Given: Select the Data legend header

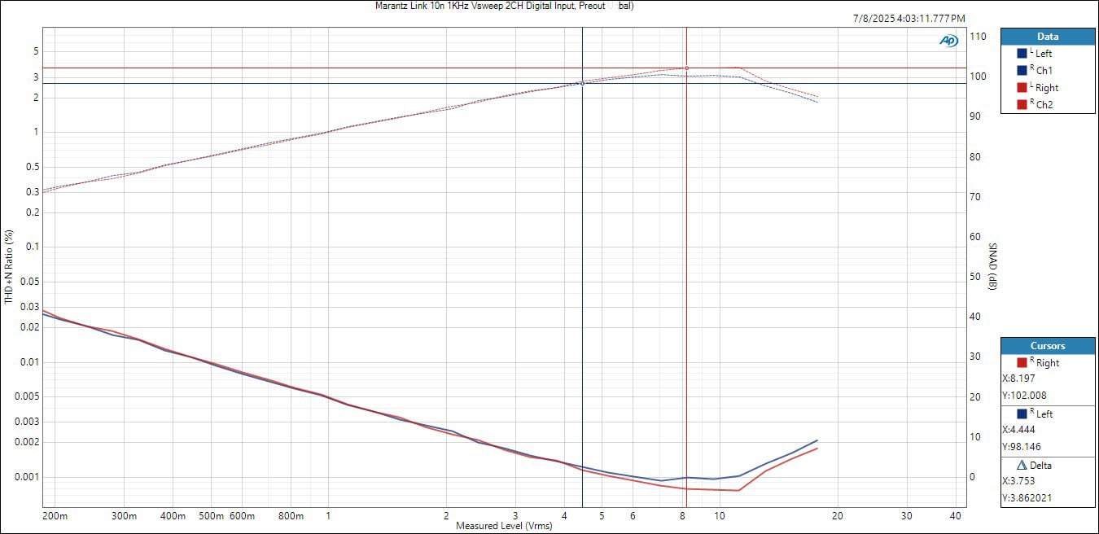Looking at the screenshot, I should click(x=1047, y=37).
